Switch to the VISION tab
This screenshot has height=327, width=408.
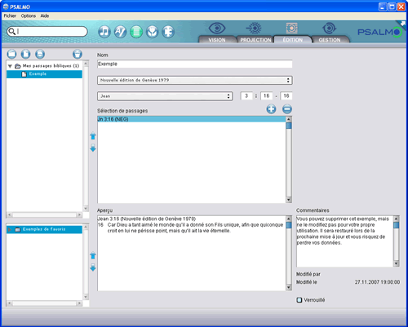click(x=217, y=40)
